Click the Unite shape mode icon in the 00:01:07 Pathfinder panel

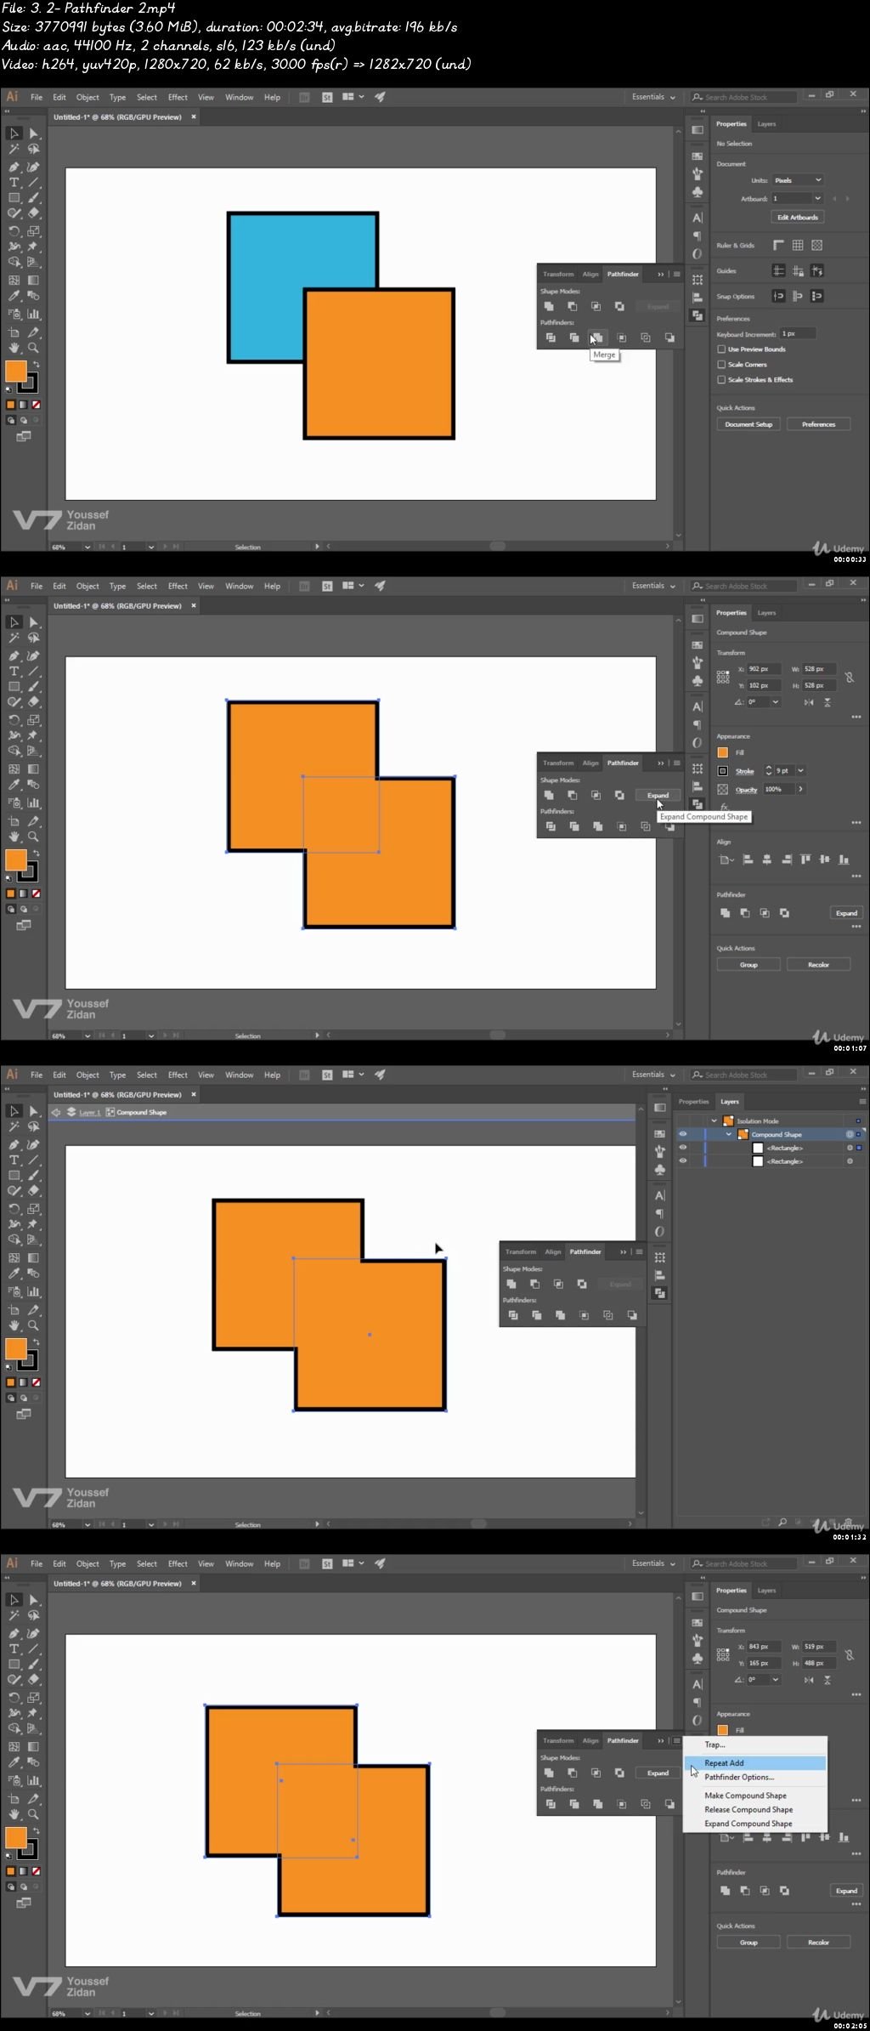point(549,795)
